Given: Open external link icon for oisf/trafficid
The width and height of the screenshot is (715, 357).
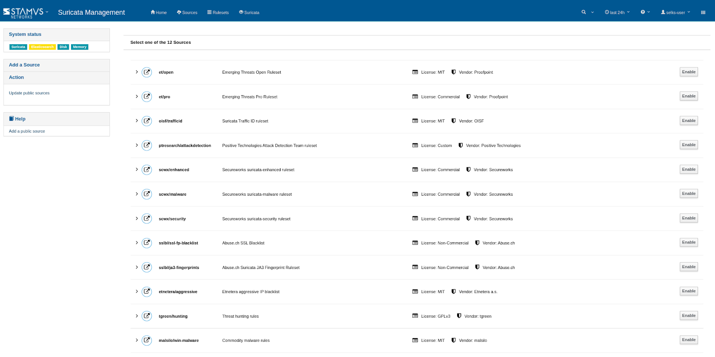Looking at the screenshot, I should [x=147, y=121].
